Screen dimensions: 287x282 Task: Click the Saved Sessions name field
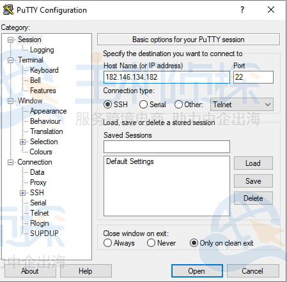(167, 147)
